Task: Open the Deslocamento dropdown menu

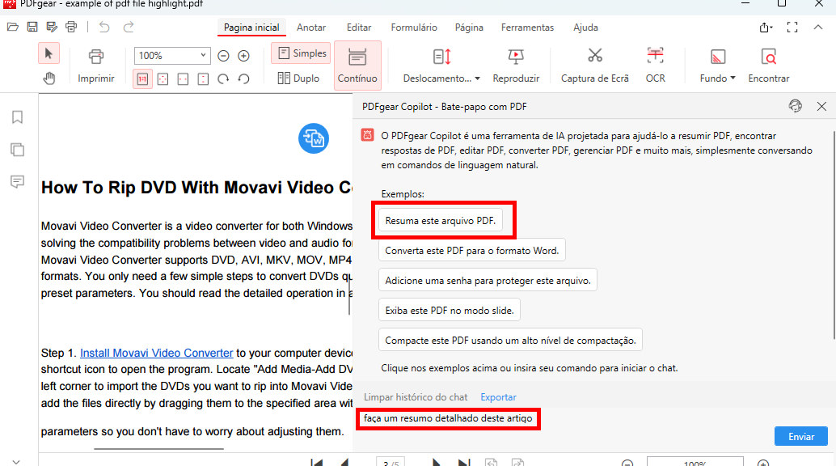Action: tap(441, 66)
